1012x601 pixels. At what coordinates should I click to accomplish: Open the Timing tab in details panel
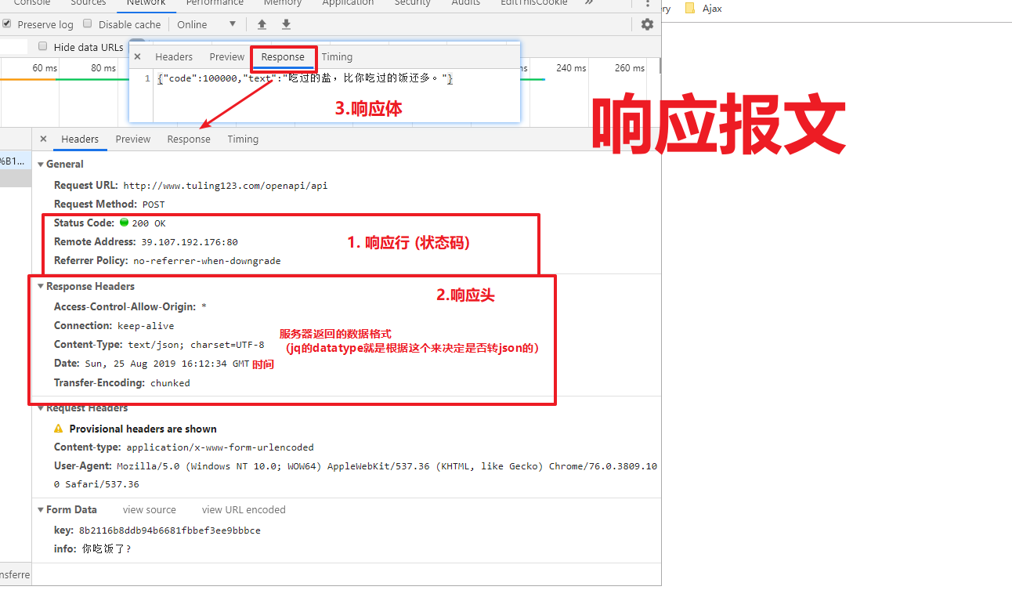tap(243, 139)
